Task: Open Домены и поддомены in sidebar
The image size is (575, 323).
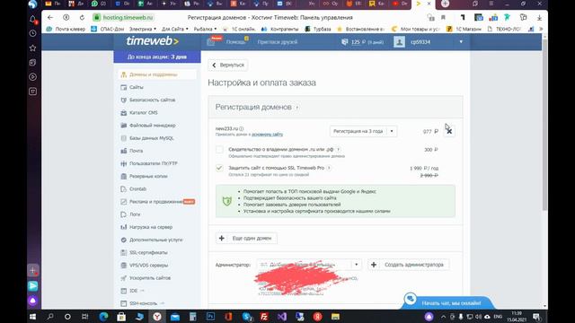Action: 157,74
